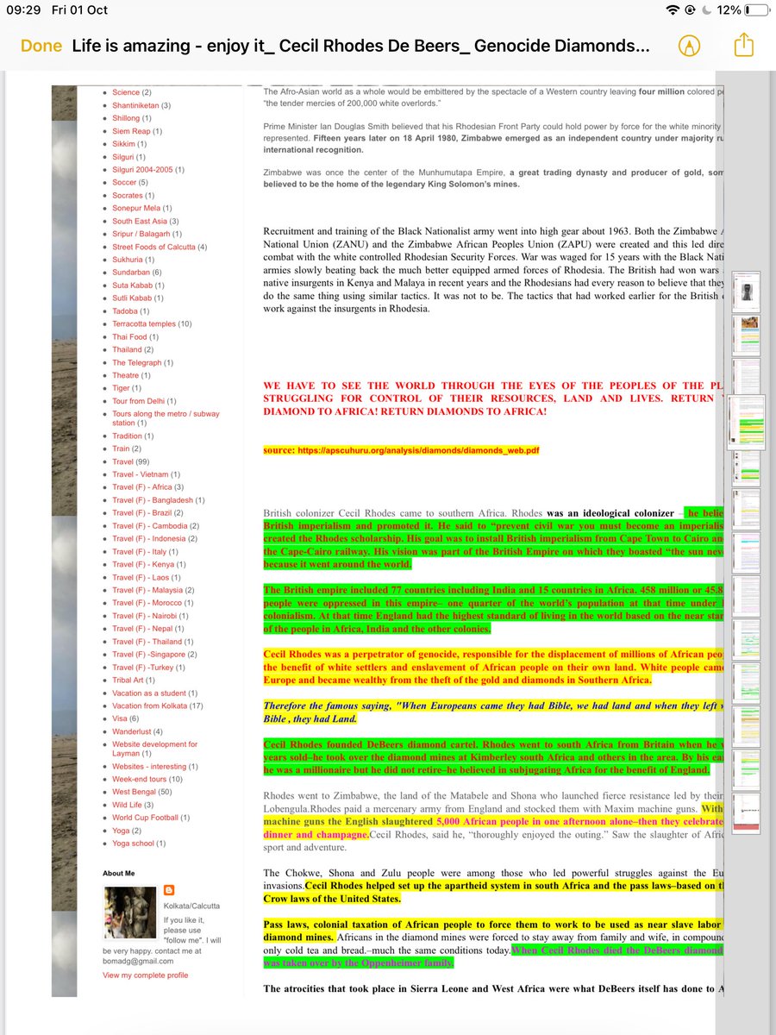This screenshot has height=1035, width=776.
Task: Tap the document title in header
Action: pos(361,46)
